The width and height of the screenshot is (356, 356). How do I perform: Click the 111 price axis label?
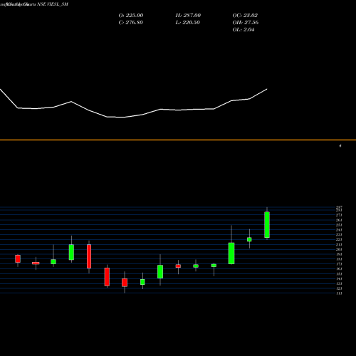339,293
